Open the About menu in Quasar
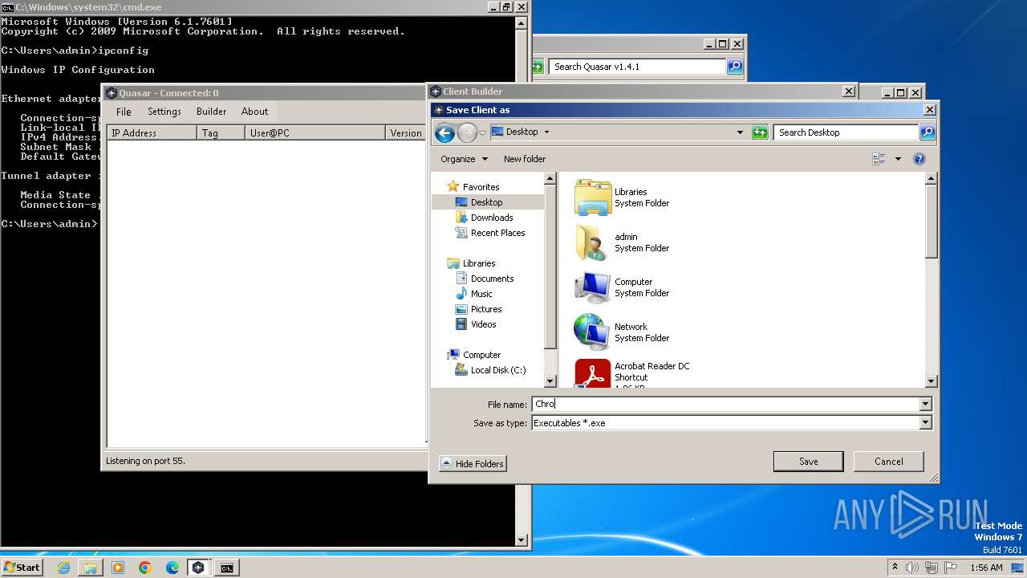 point(255,112)
